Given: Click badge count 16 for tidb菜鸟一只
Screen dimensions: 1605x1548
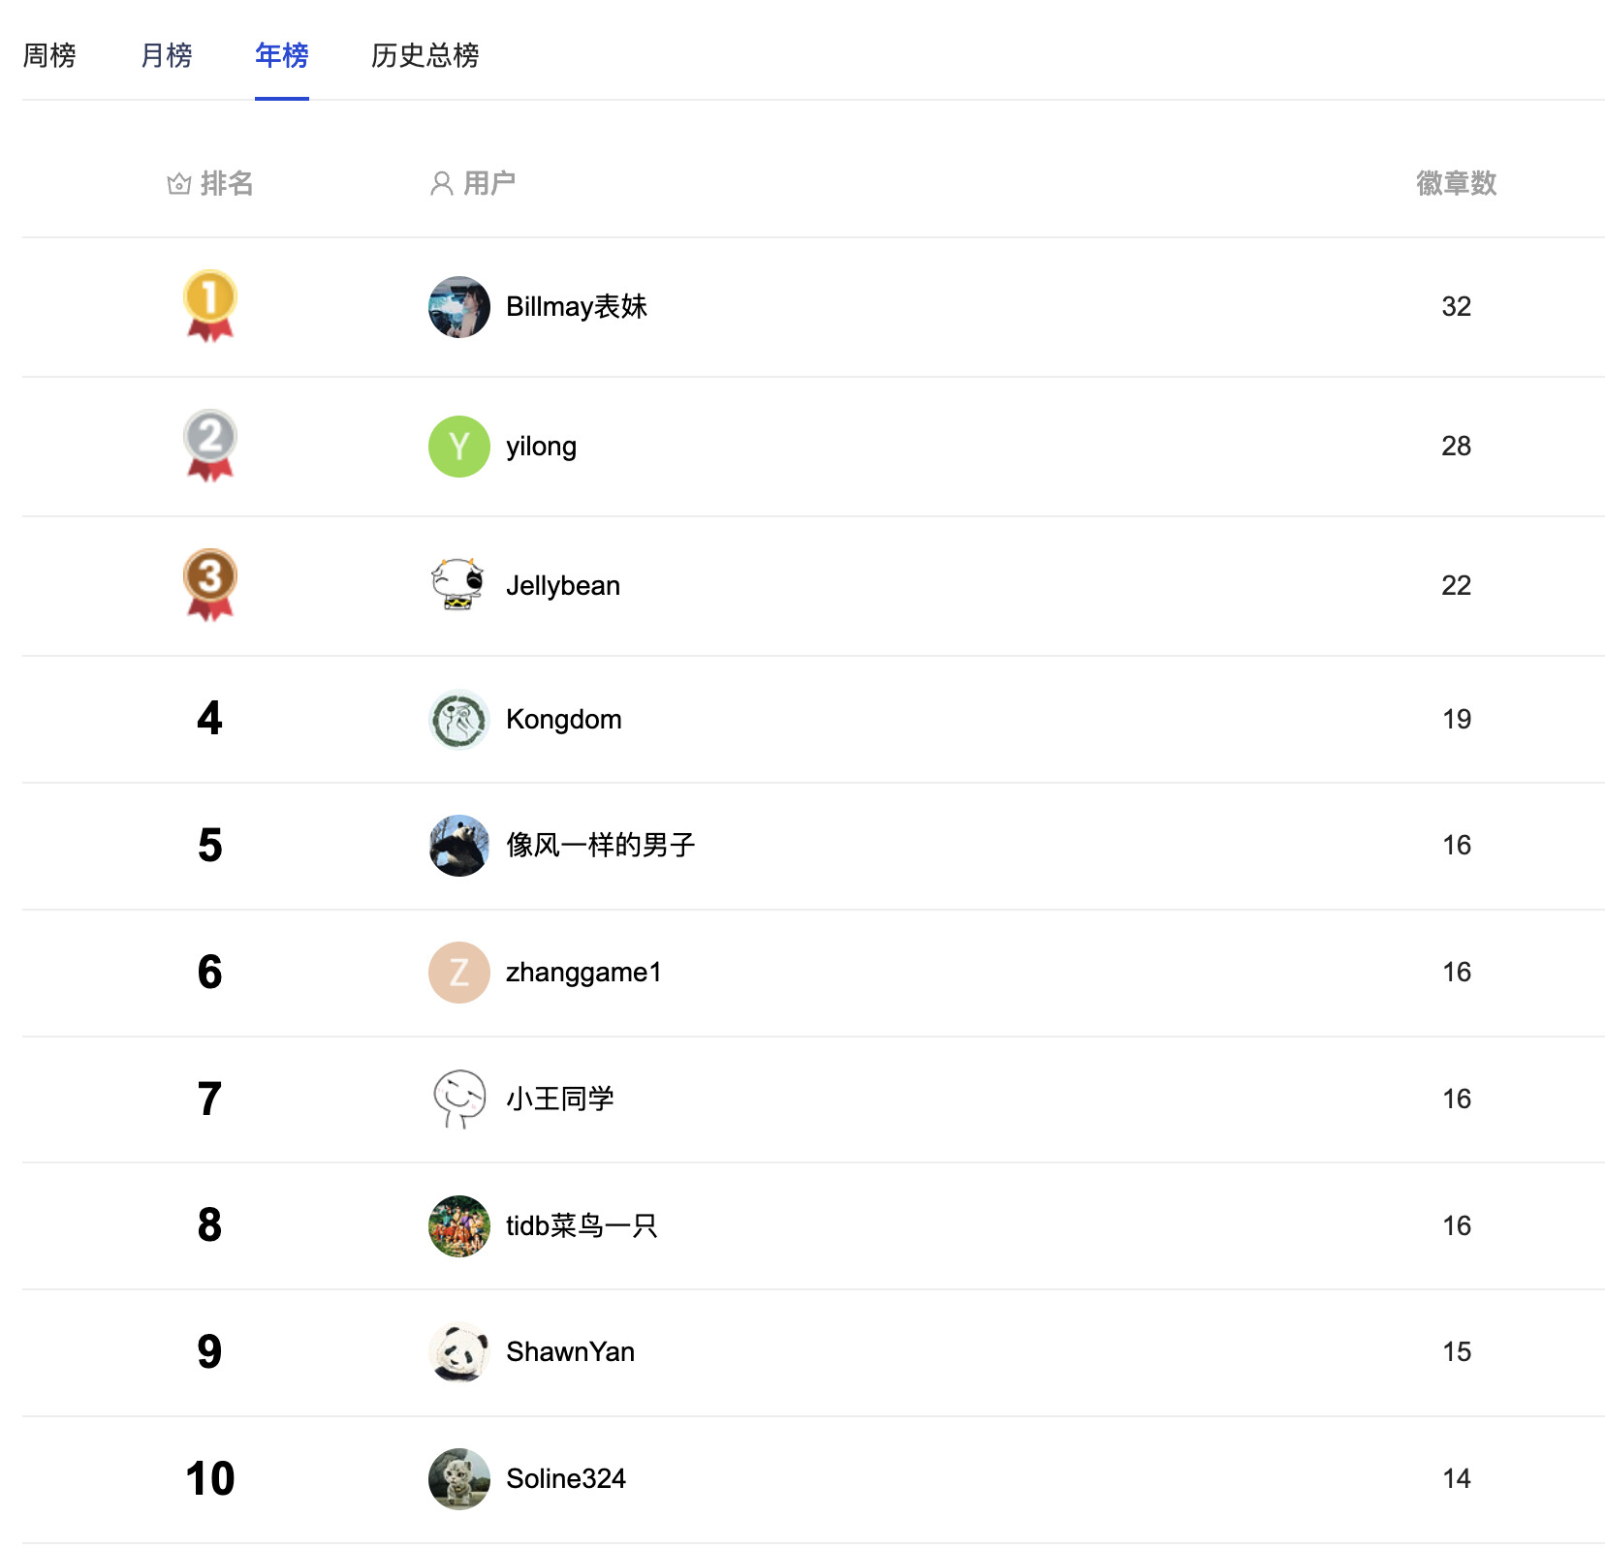Looking at the screenshot, I should pyautogui.click(x=1457, y=1225).
